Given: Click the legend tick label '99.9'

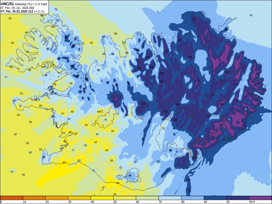Looking at the screenshot, I should click(252, 202).
